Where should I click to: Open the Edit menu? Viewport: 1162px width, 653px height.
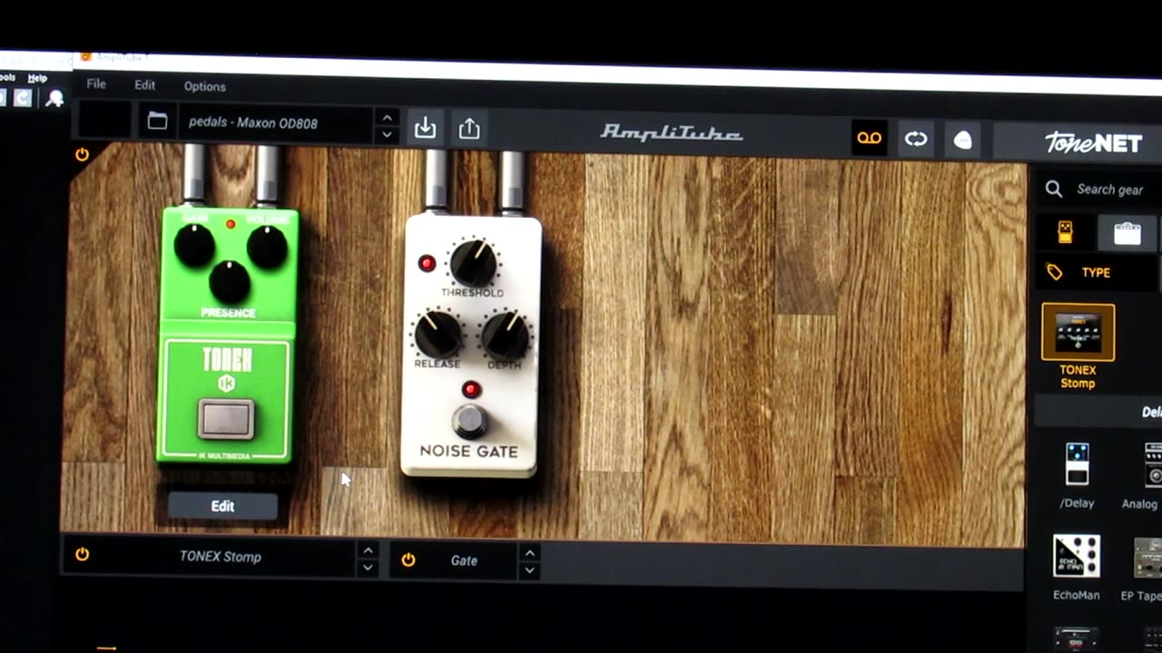pos(145,84)
